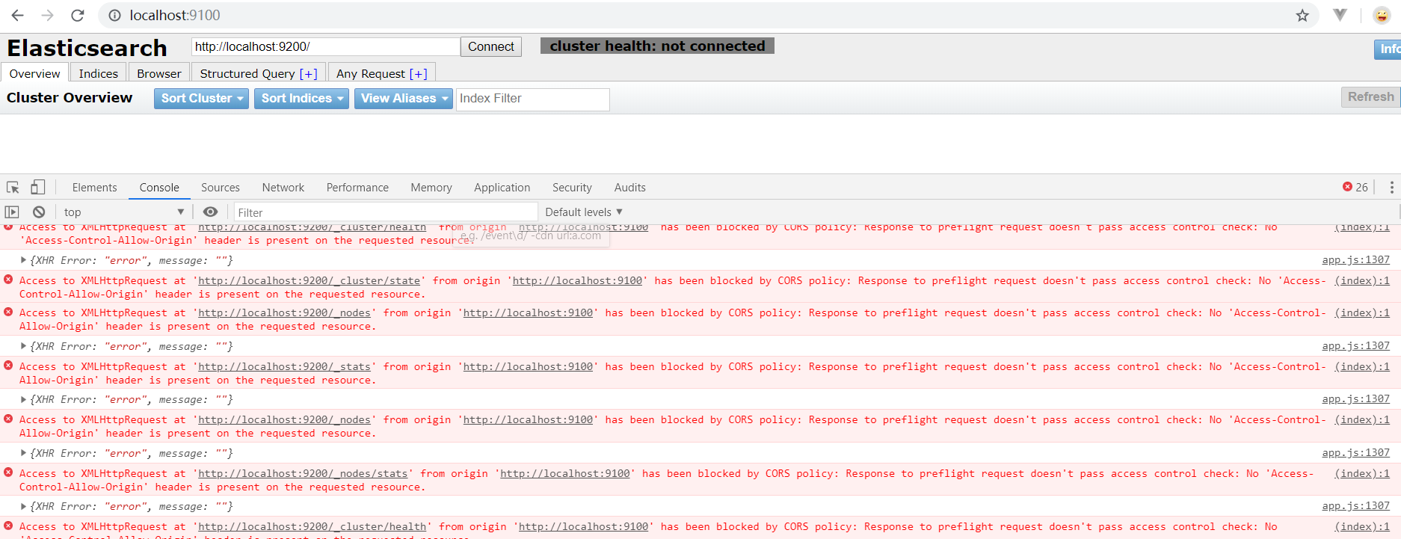Activate DevTools element inspector tool
The height and width of the screenshot is (539, 1401).
coord(13,187)
